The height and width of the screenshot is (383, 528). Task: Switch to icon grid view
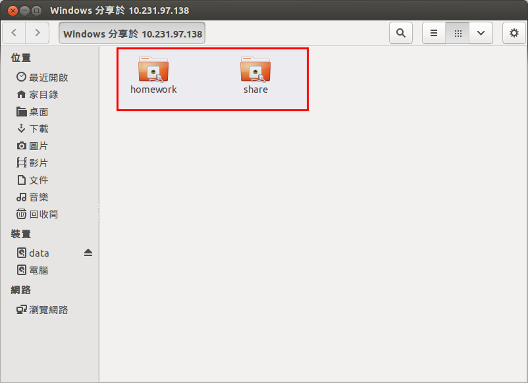[x=458, y=33]
